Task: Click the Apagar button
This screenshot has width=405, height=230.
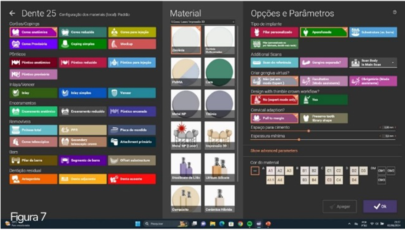Action: pyautogui.click(x=339, y=207)
